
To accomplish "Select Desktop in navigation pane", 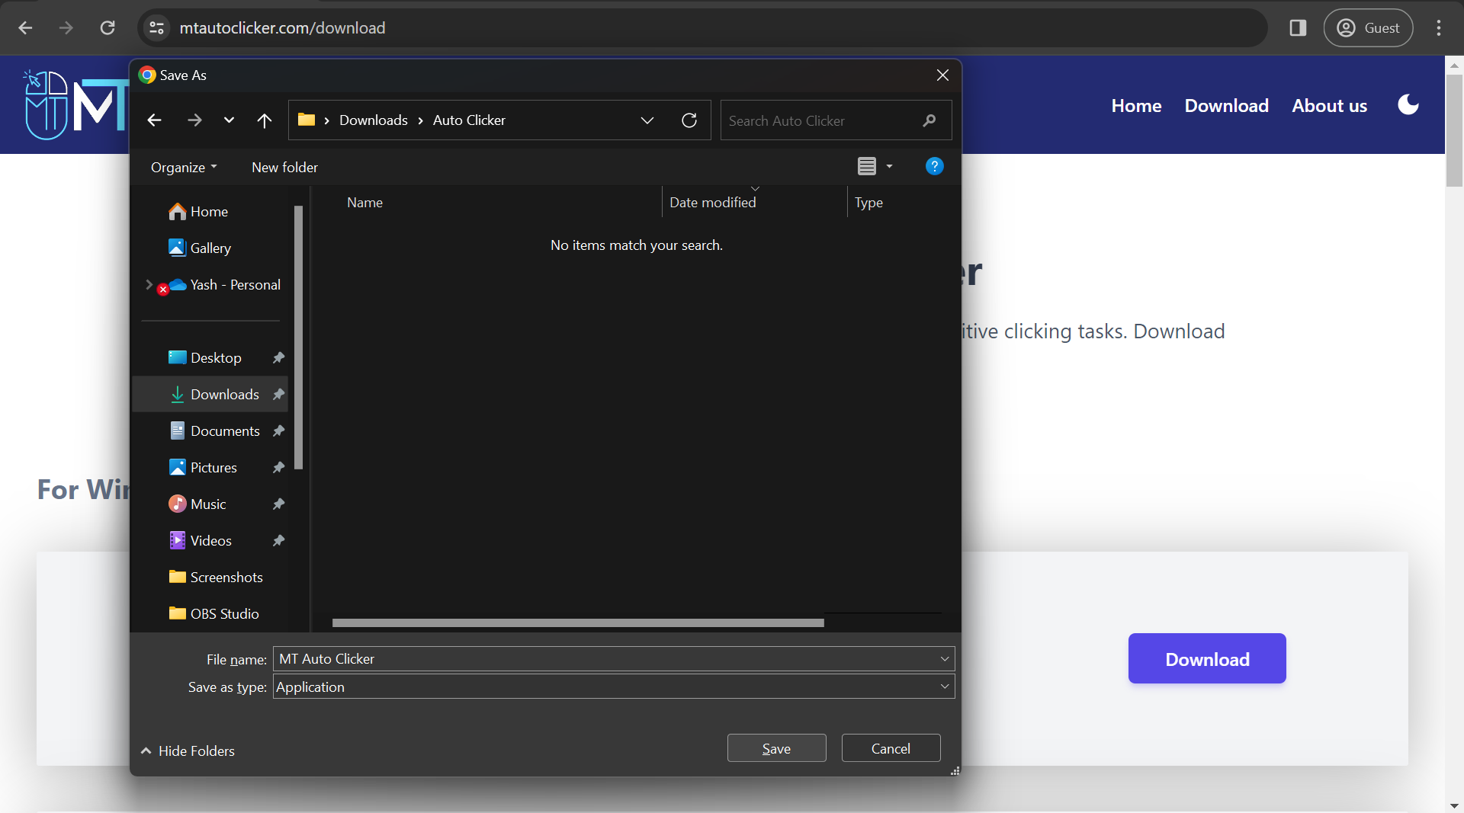I will 216,358.
